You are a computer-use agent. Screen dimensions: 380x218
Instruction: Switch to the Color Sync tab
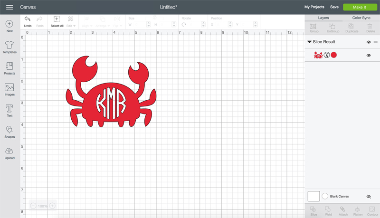[x=361, y=18]
